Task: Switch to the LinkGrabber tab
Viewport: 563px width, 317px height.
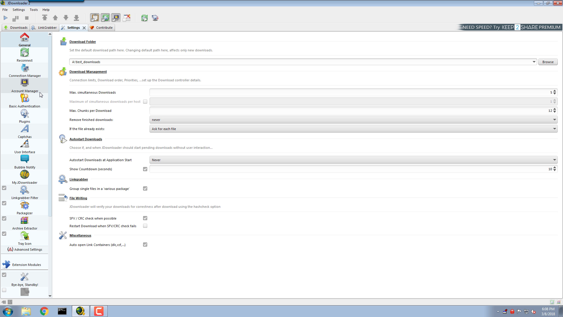Action: click(44, 28)
